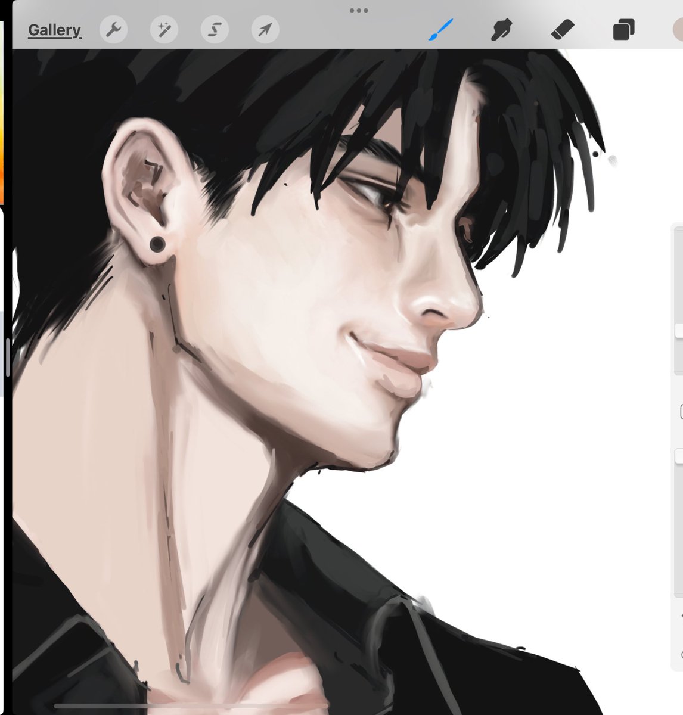
Task: Activate the Transform arrow tool
Action: (x=265, y=29)
